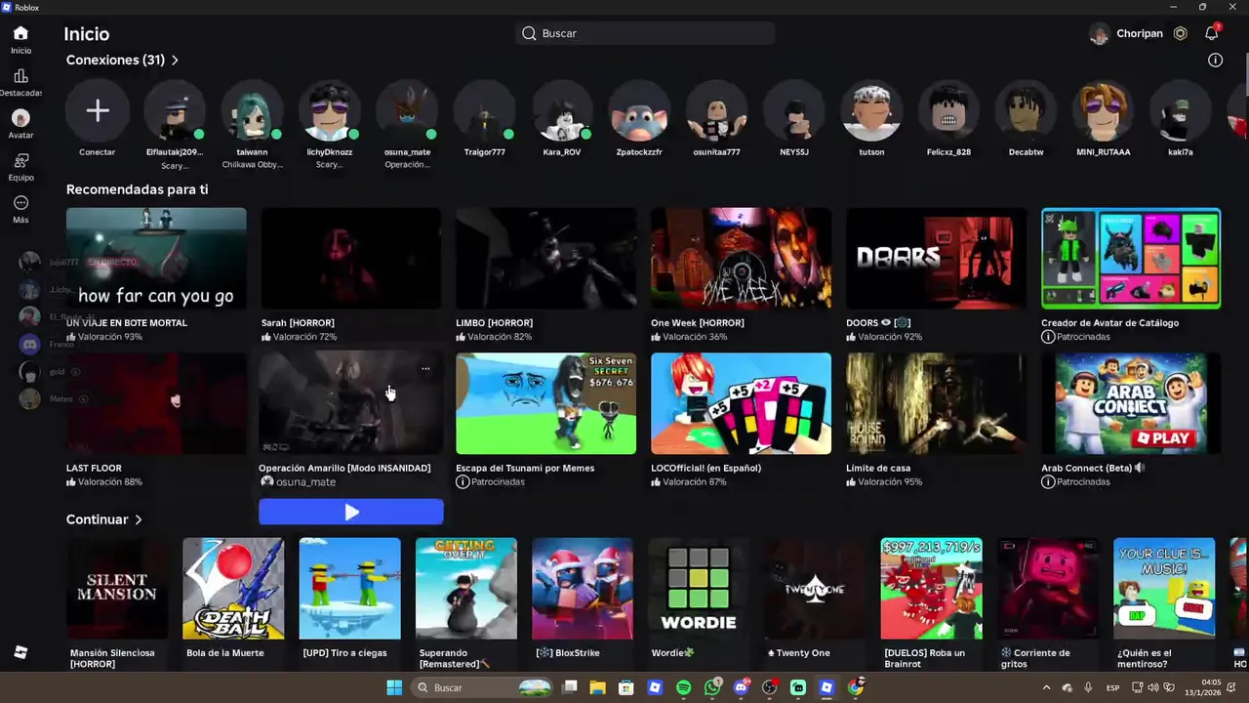This screenshot has height=703, width=1249.
Task: Open the Choripan profile link
Action: pyautogui.click(x=1126, y=33)
